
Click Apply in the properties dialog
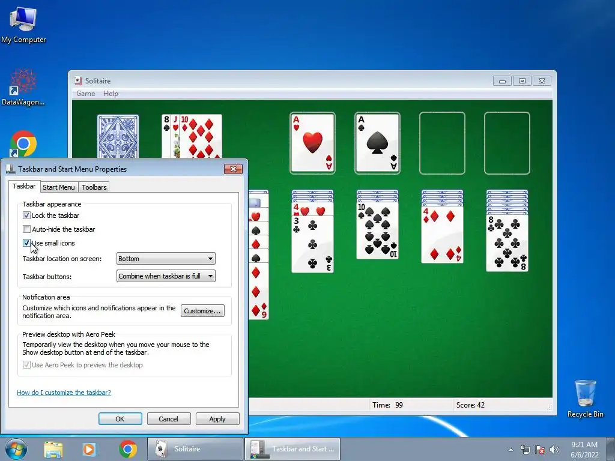pyautogui.click(x=217, y=418)
